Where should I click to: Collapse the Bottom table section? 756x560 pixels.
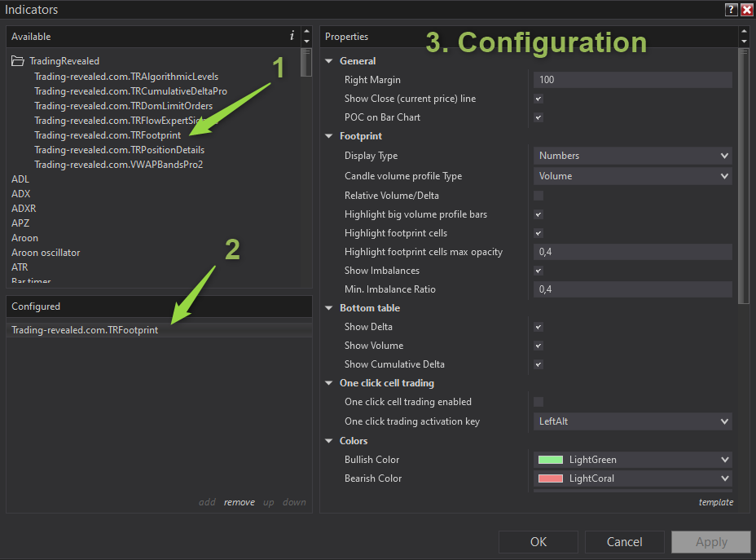pyautogui.click(x=329, y=308)
